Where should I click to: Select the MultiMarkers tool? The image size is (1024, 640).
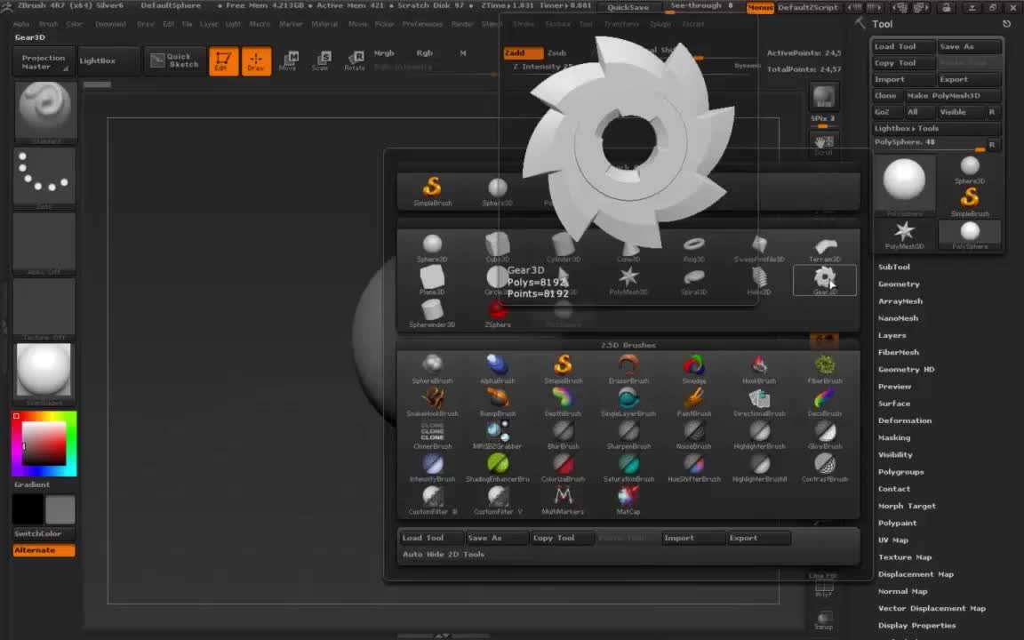[563, 500]
